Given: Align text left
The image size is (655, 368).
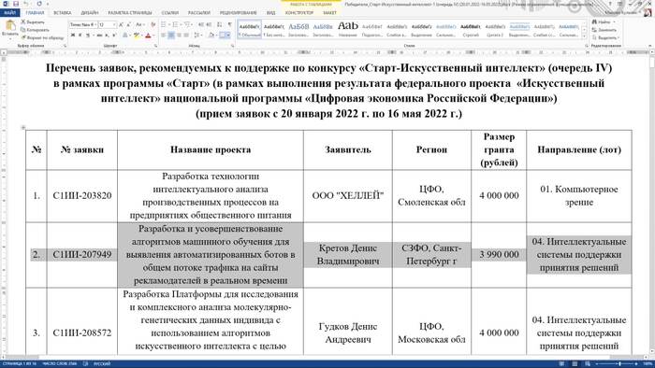Looking at the screenshot, I should point(164,35).
